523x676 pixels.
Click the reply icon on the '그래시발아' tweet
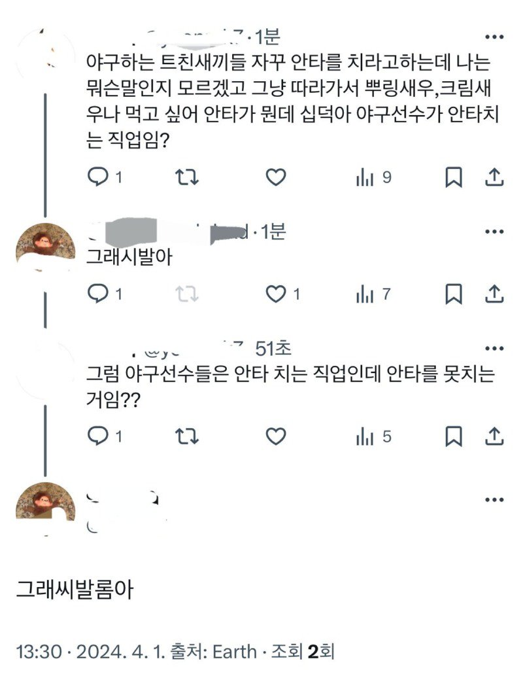[99, 294]
